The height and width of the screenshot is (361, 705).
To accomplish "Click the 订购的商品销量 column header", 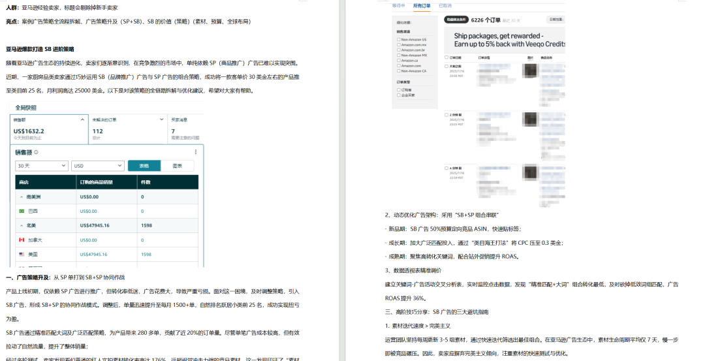I will tap(96, 183).
